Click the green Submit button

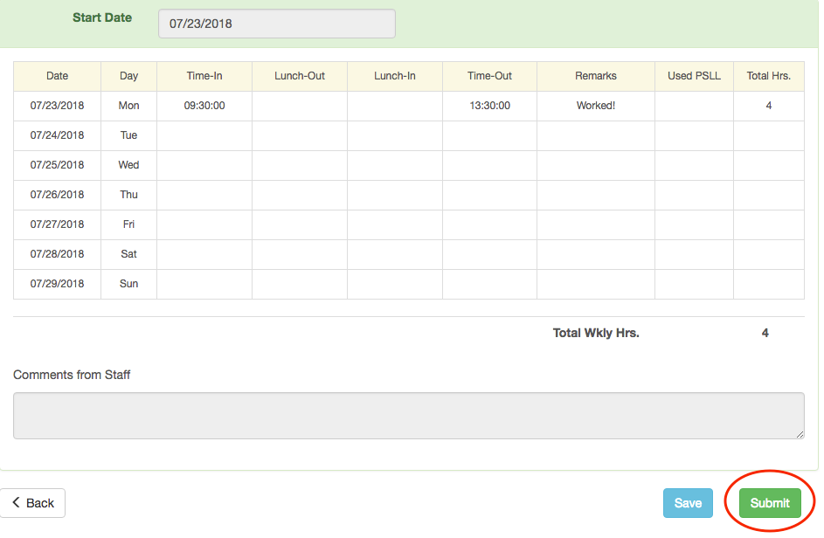point(770,503)
